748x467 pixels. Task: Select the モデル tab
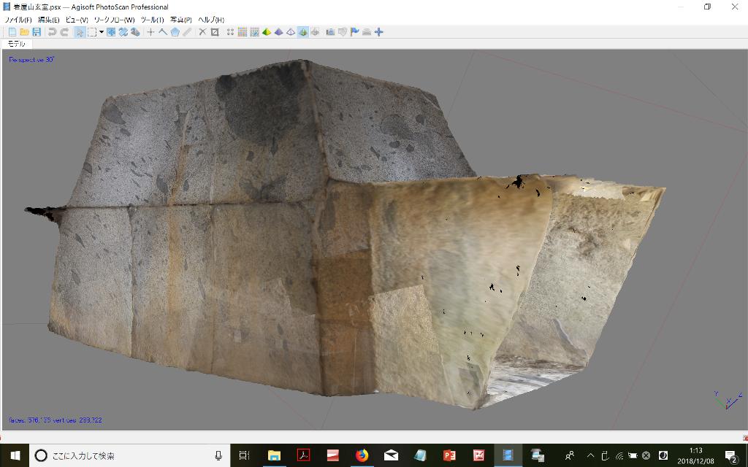[x=16, y=44]
